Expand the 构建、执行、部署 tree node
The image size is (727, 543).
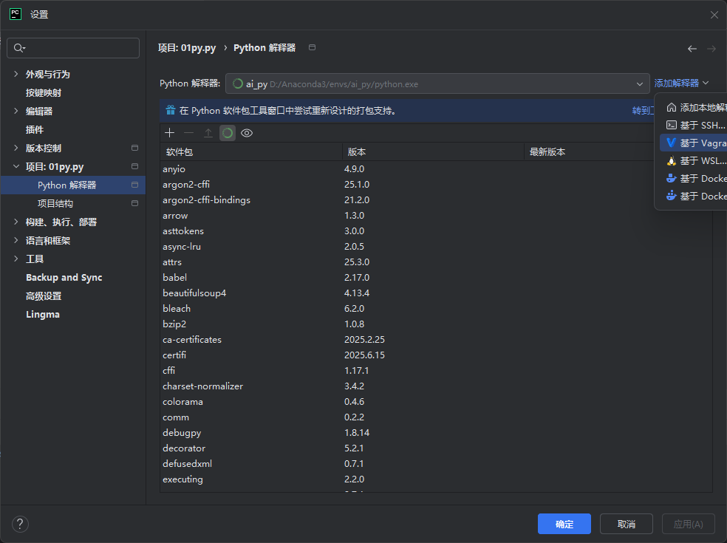coord(16,222)
